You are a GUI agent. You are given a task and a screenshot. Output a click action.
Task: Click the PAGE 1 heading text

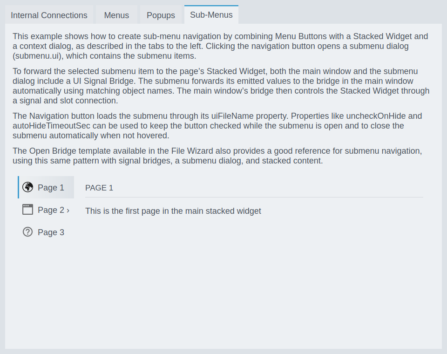[x=99, y=188]
